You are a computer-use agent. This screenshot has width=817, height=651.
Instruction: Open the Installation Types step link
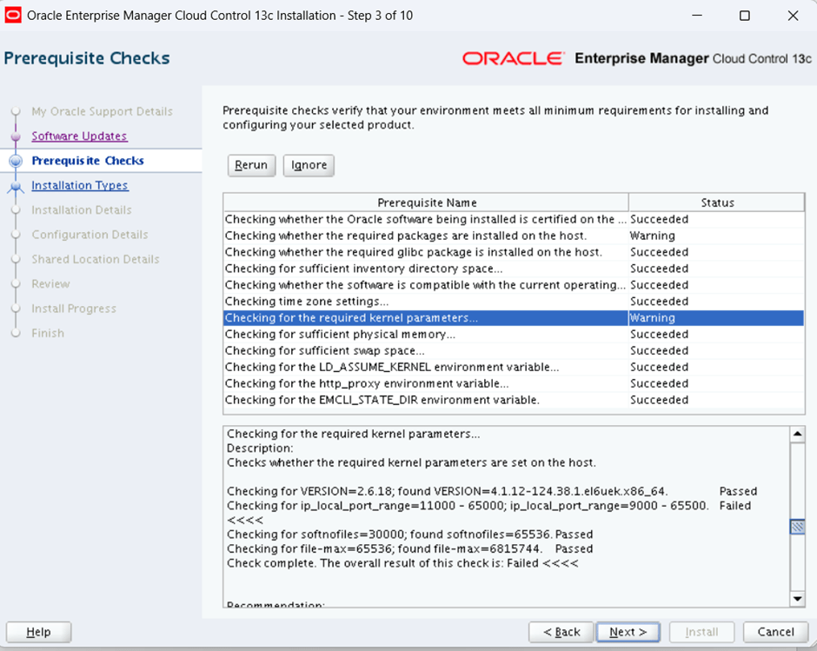(79, 186)
